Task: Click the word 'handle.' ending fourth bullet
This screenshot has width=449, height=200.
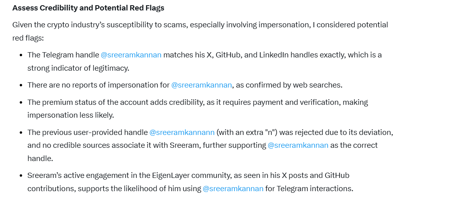Action: pos(40,159)
